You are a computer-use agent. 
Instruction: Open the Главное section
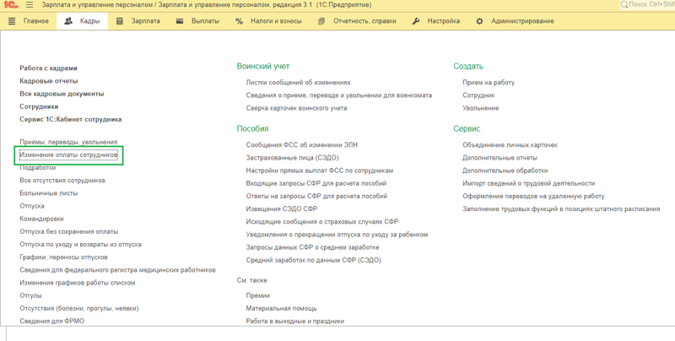36,21
